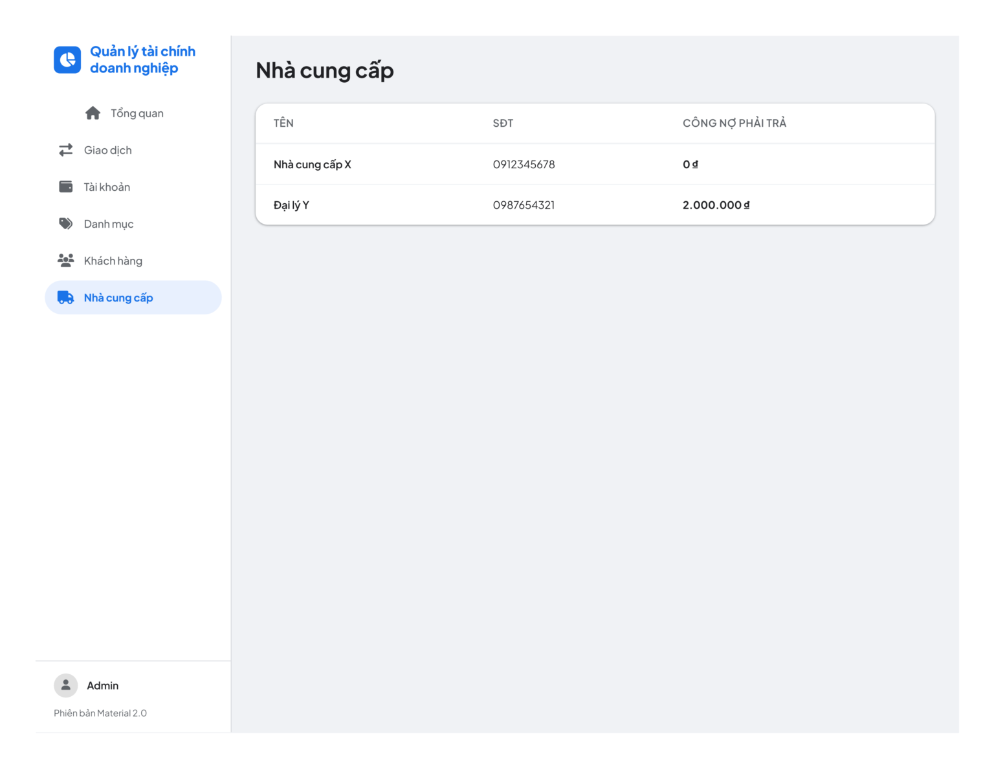Click the SĐT column header
The width and height of the screenshot is (994, 768).
pyautogui.click(x=503, y=123)
